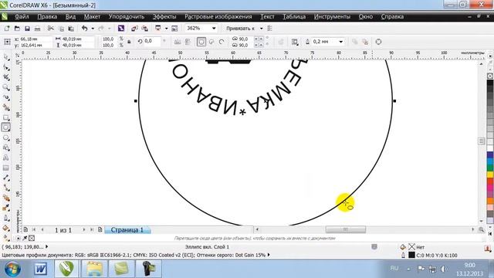The image size is (494, 278).
Task: Click the Import icon
Action: 134,29
